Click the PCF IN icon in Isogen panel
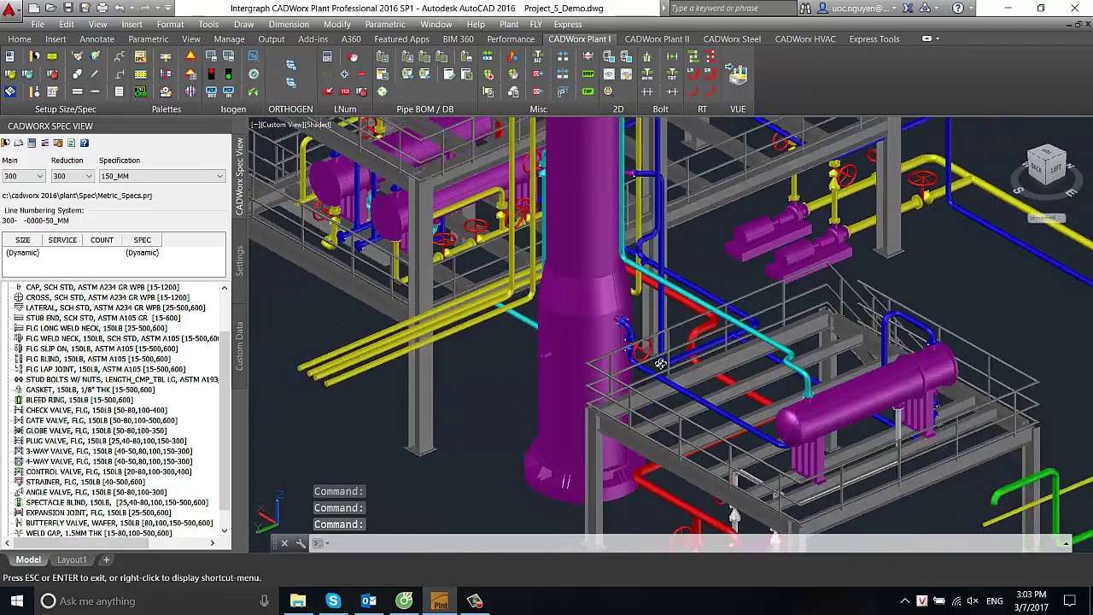The width and height of the screenshot is (1093, 615). 229,91
